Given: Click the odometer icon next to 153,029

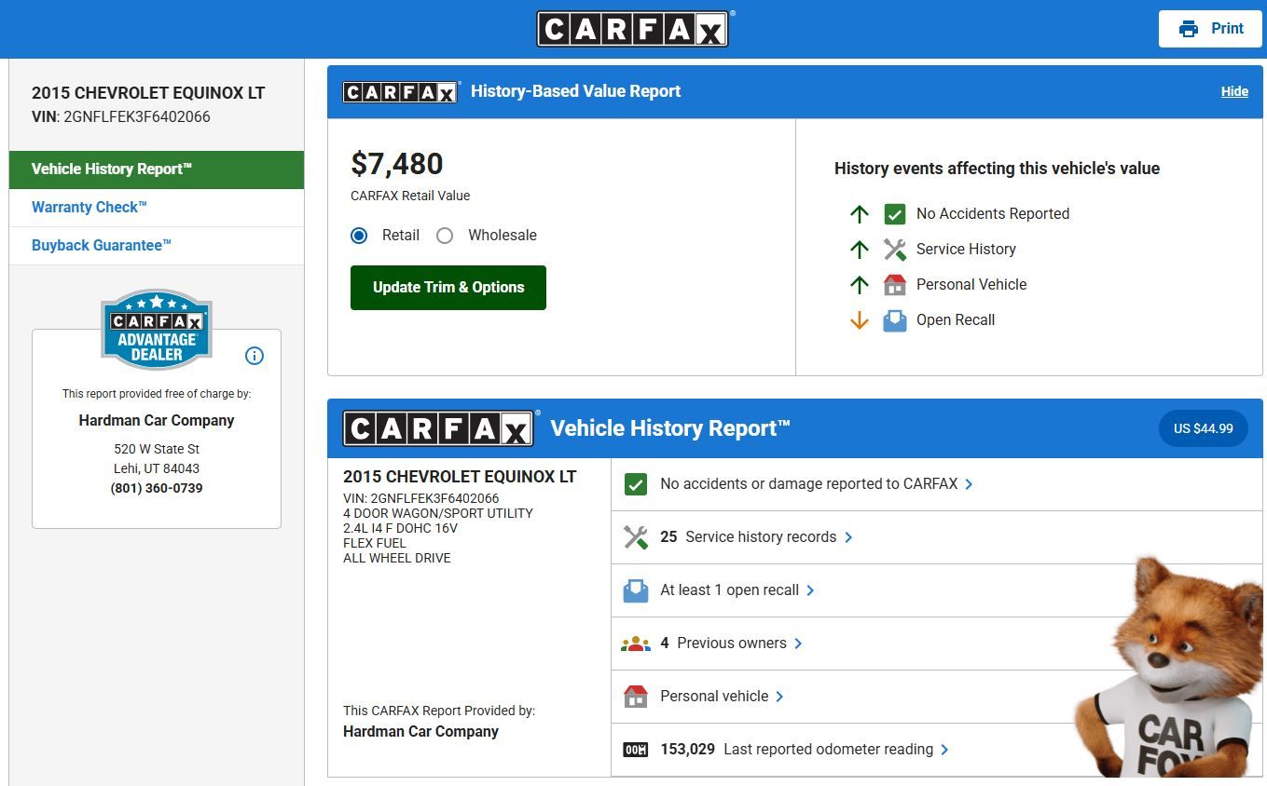Looking at the screenshot, I should point(636,750).
